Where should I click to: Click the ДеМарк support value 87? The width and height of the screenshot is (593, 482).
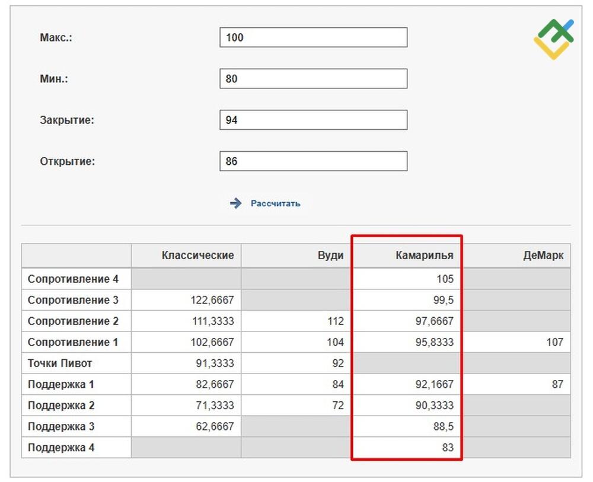[x=557, y=384]
